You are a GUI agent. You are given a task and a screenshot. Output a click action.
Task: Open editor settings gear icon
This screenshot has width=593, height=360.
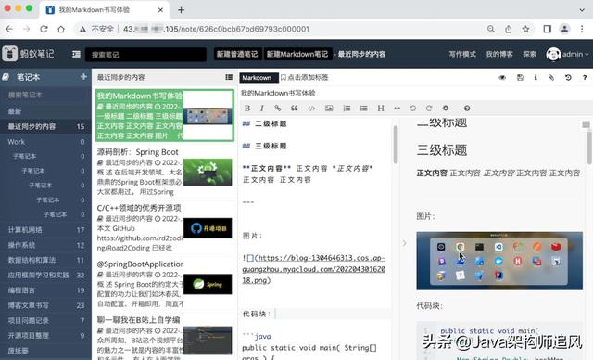tap(446, 109)
